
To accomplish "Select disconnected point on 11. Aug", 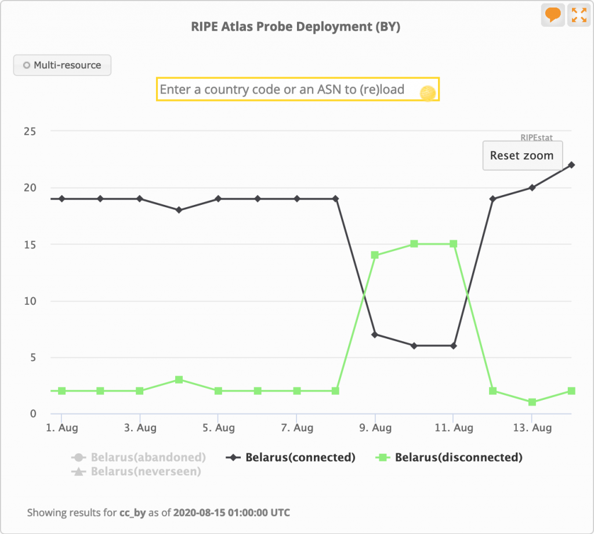I will [454, 244].
